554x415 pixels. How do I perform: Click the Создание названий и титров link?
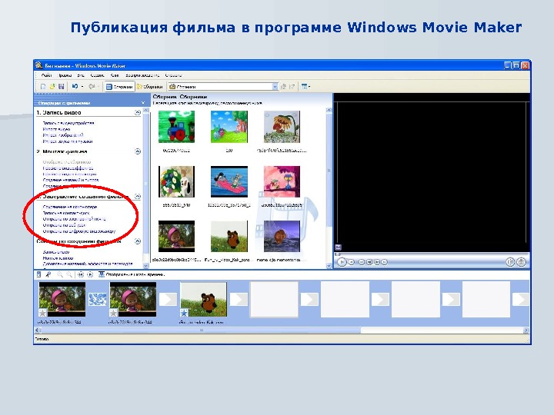click(x=71, y=180)
